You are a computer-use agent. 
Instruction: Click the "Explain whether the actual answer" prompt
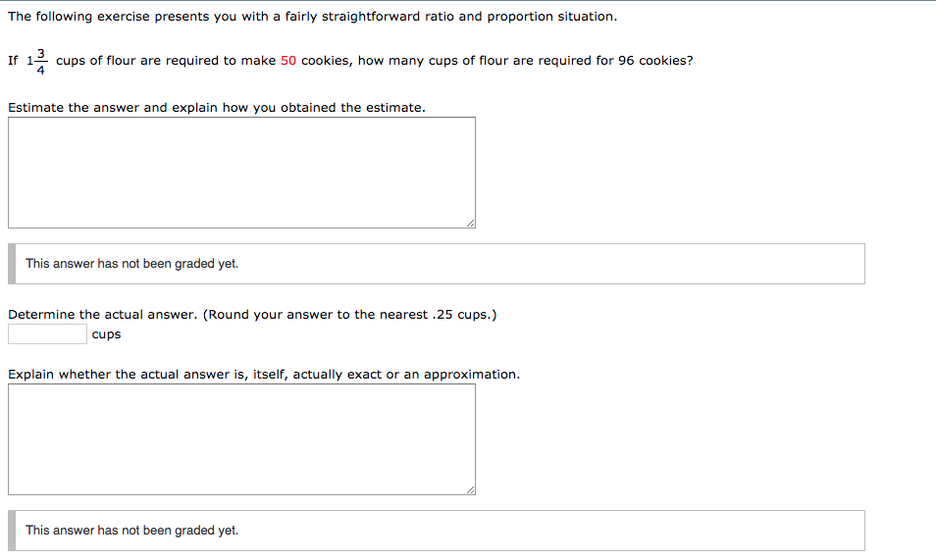point(263,375)
